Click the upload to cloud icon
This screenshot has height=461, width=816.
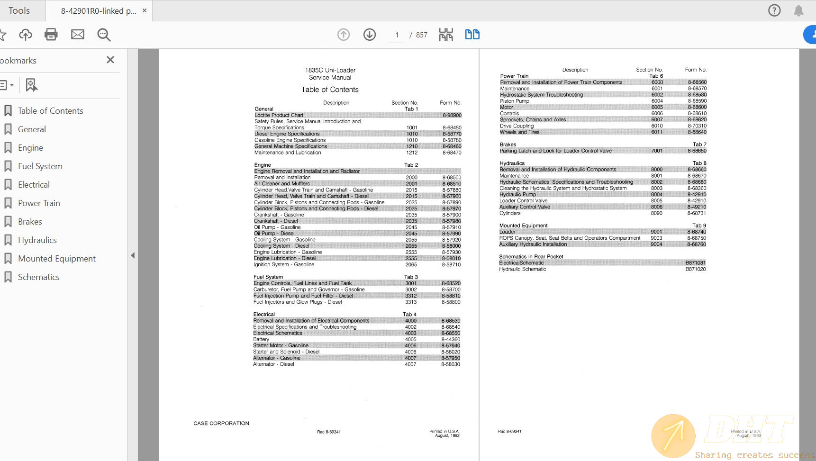(26, 35)
